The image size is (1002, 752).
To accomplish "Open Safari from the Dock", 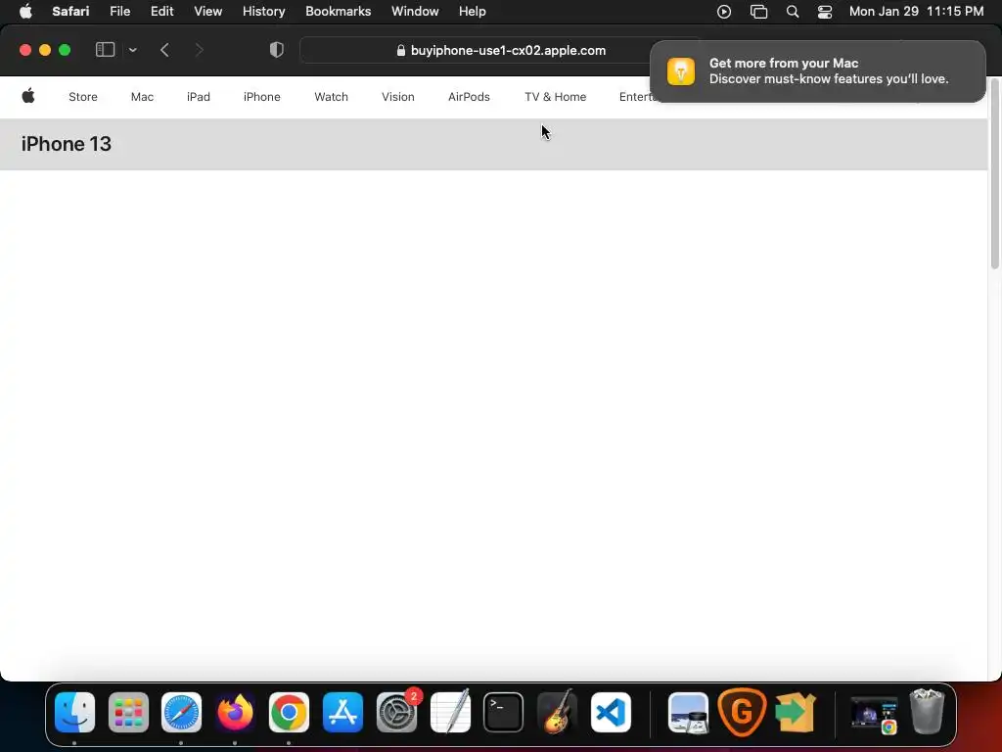I will point(181,712).
